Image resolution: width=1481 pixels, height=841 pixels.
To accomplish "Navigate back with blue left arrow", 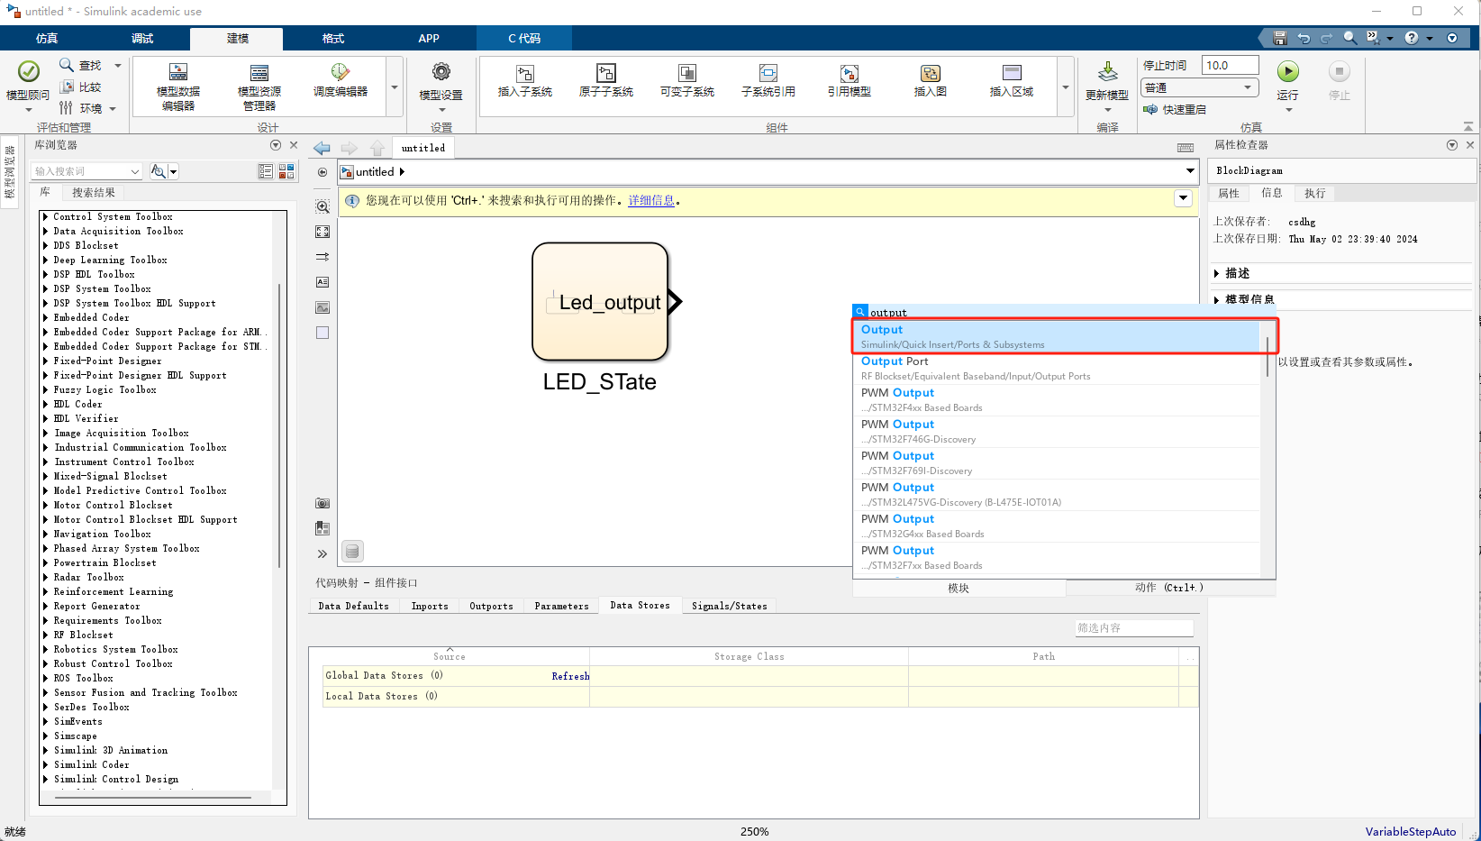I will coord(322,148).
